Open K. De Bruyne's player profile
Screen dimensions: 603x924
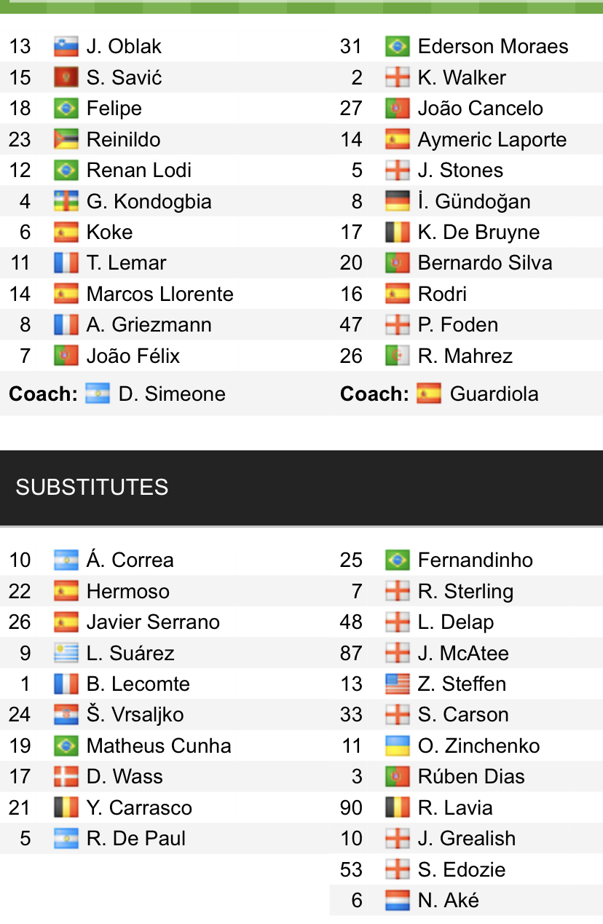(x=478, y=232)
